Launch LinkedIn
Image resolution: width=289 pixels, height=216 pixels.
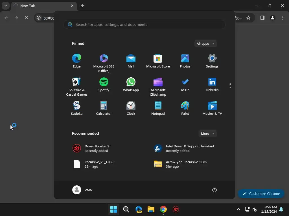212,85
